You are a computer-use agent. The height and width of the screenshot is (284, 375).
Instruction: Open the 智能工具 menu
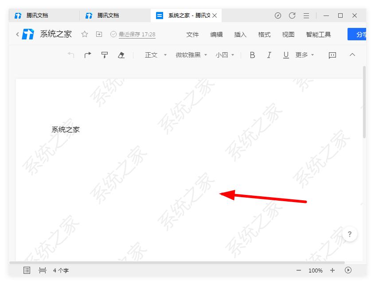pyautogui.click(x=318, y=35)
